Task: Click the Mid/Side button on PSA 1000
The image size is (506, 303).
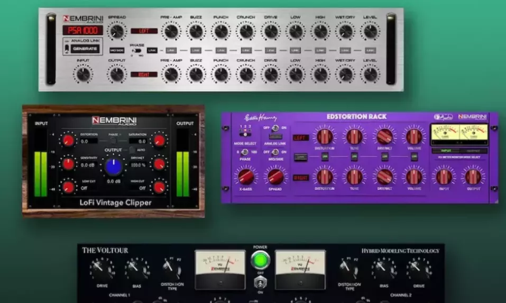Action: click(117, 50)
